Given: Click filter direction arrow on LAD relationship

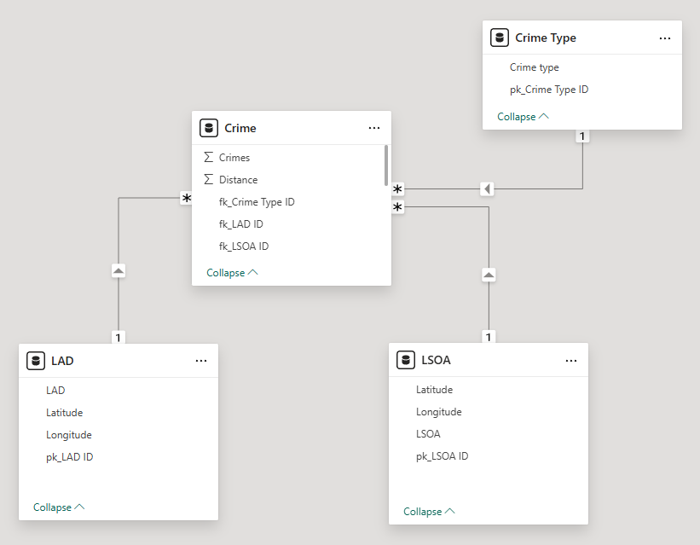Looking at the screenshot, I should [119, 270].
